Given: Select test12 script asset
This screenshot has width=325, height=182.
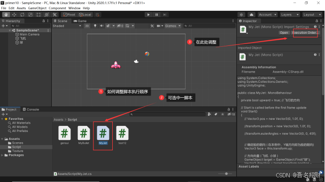Looking at the screenshot, I should [x=122, y=135].
